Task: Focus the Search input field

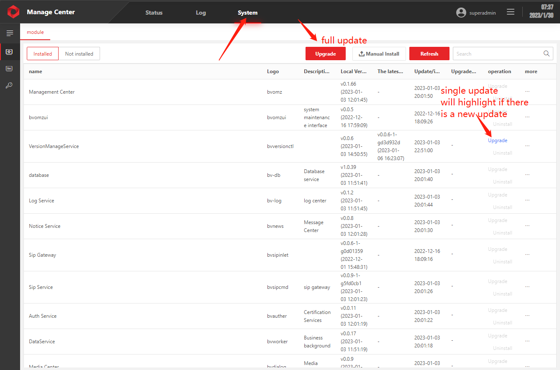Action: (x=497, y=54)
